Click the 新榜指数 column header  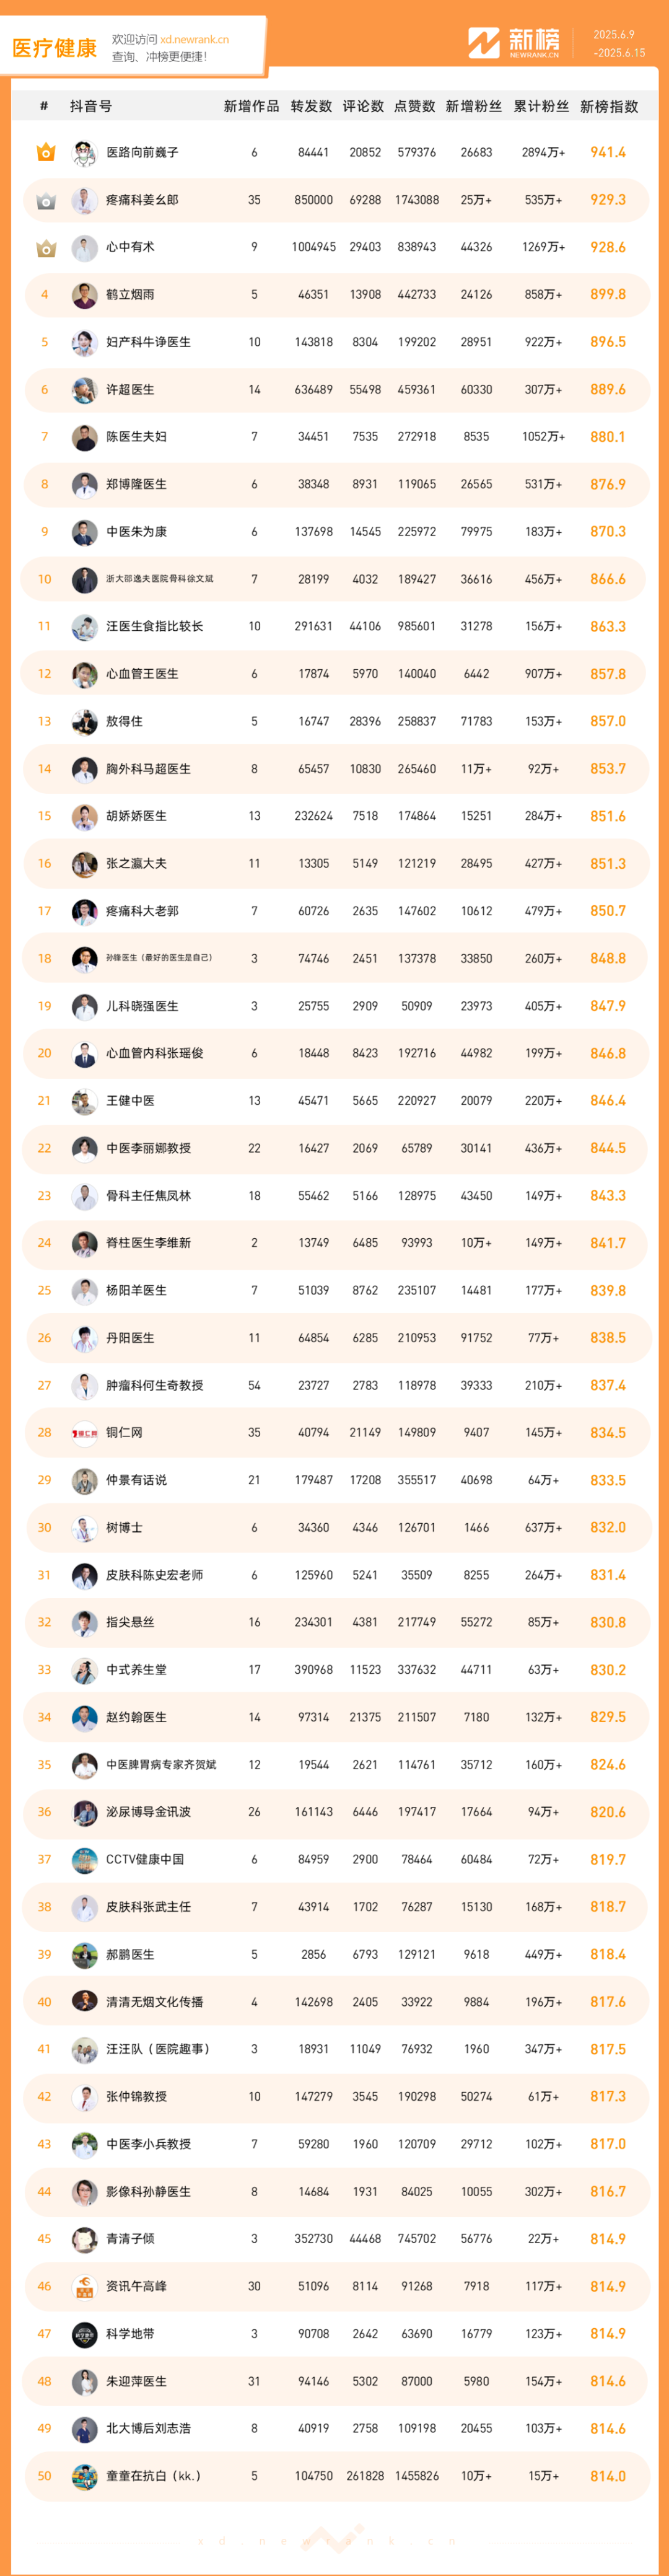tap(608, 106)
